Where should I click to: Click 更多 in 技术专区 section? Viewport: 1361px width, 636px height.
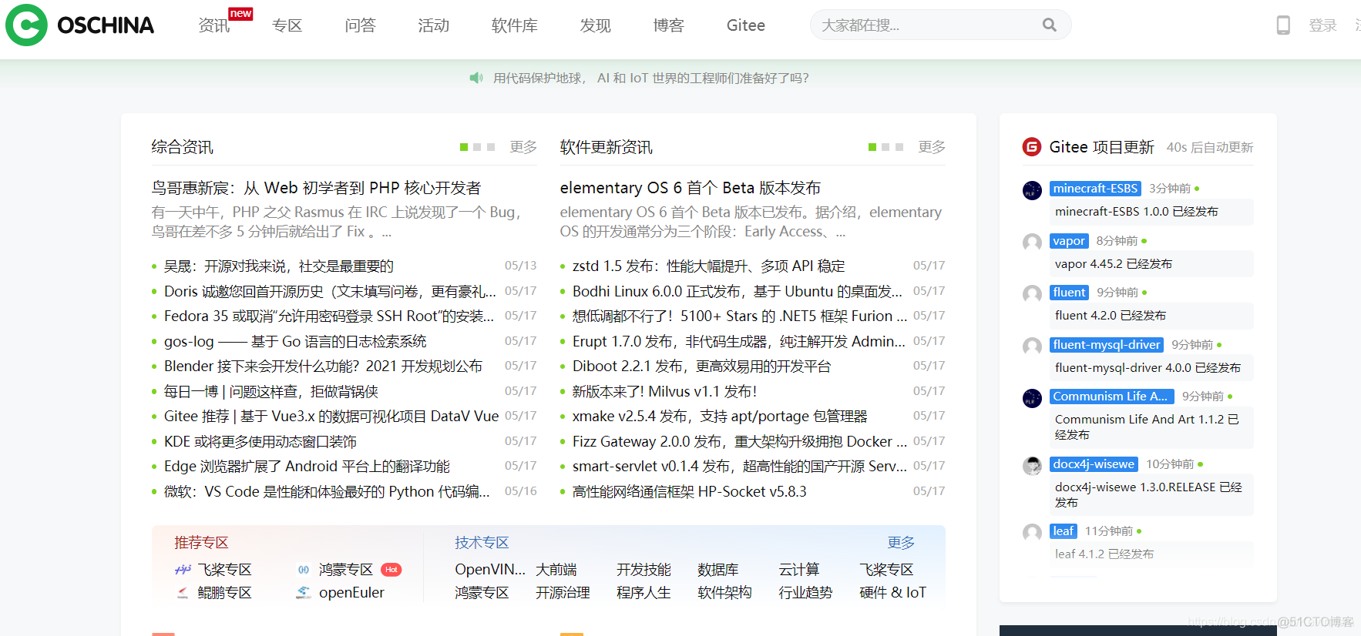click(901, 543)
